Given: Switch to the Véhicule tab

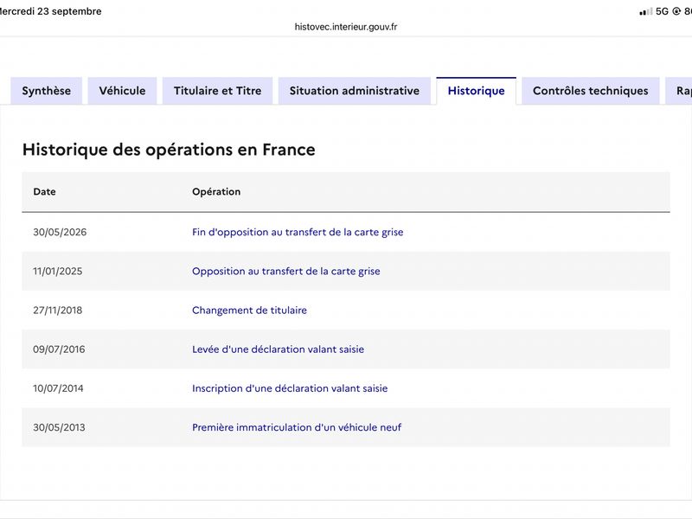Looking at the screenshot, I should click(122, 91).
